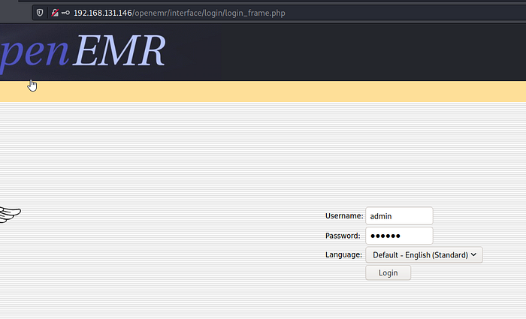The image size is (526, 319).
Task: Click the tracking protection shield icon
Action: (x=40, y=13)
